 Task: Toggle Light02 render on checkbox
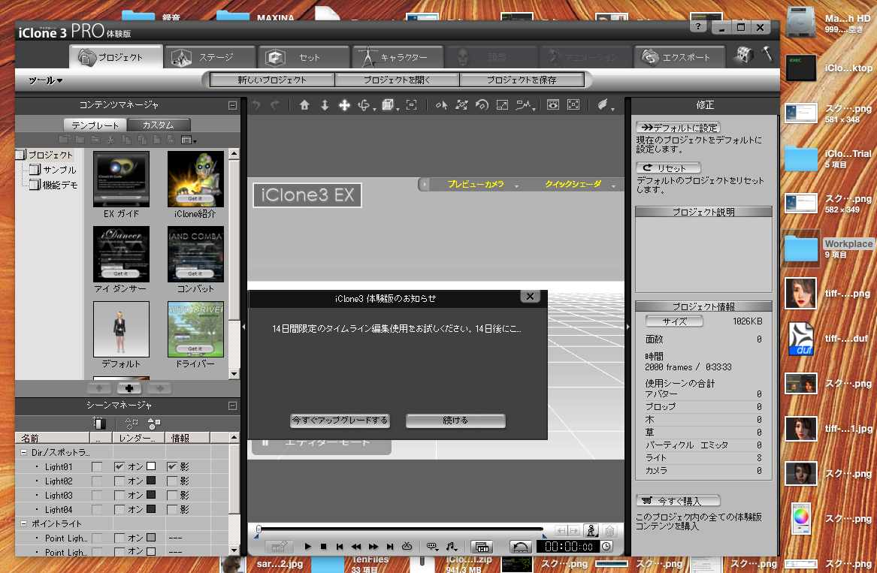coord(119,481)
